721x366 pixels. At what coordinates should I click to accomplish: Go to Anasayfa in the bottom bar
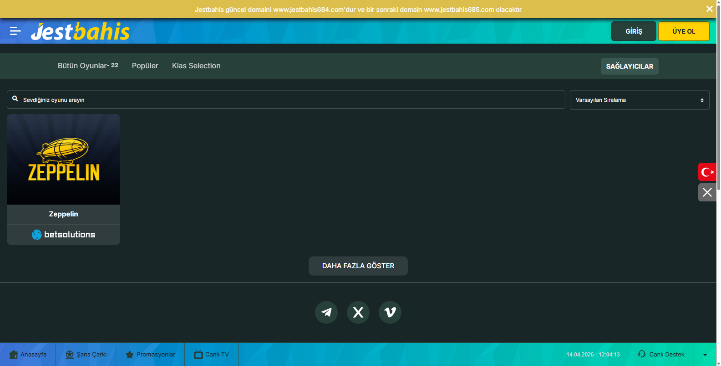coord(28,355)
